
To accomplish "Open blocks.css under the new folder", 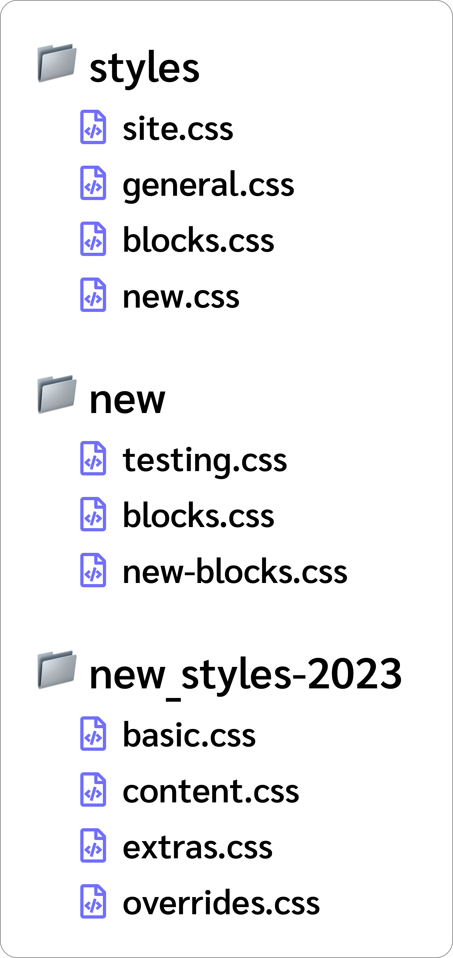I will tap(199, 516).
